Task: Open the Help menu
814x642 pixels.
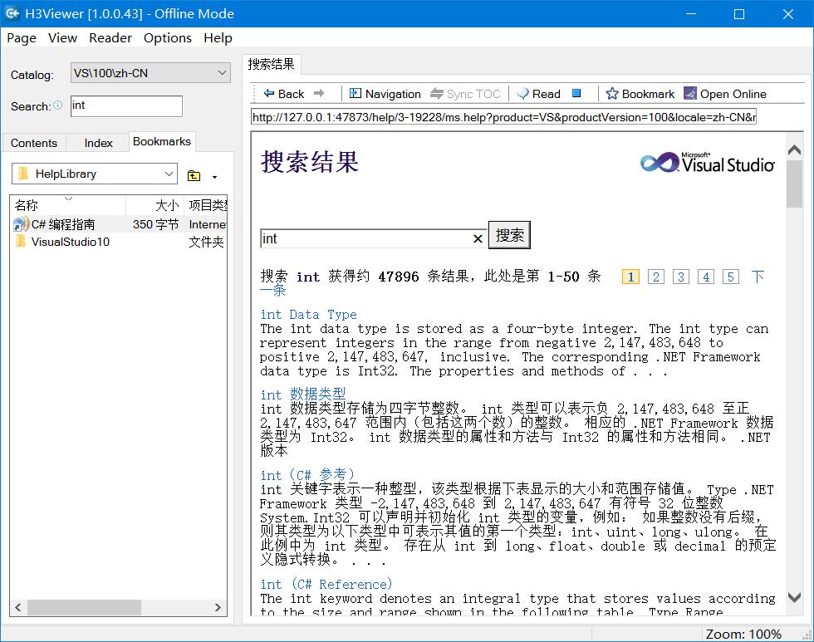Action: coord(218,38)
